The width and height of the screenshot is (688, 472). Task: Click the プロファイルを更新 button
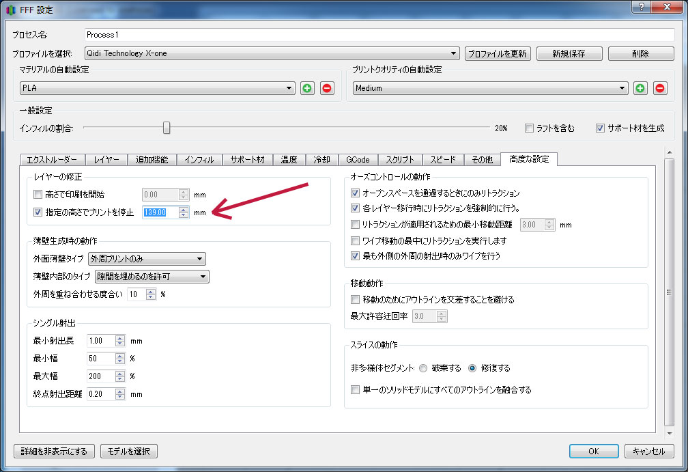pyautogui.click(x=498, y=53)
